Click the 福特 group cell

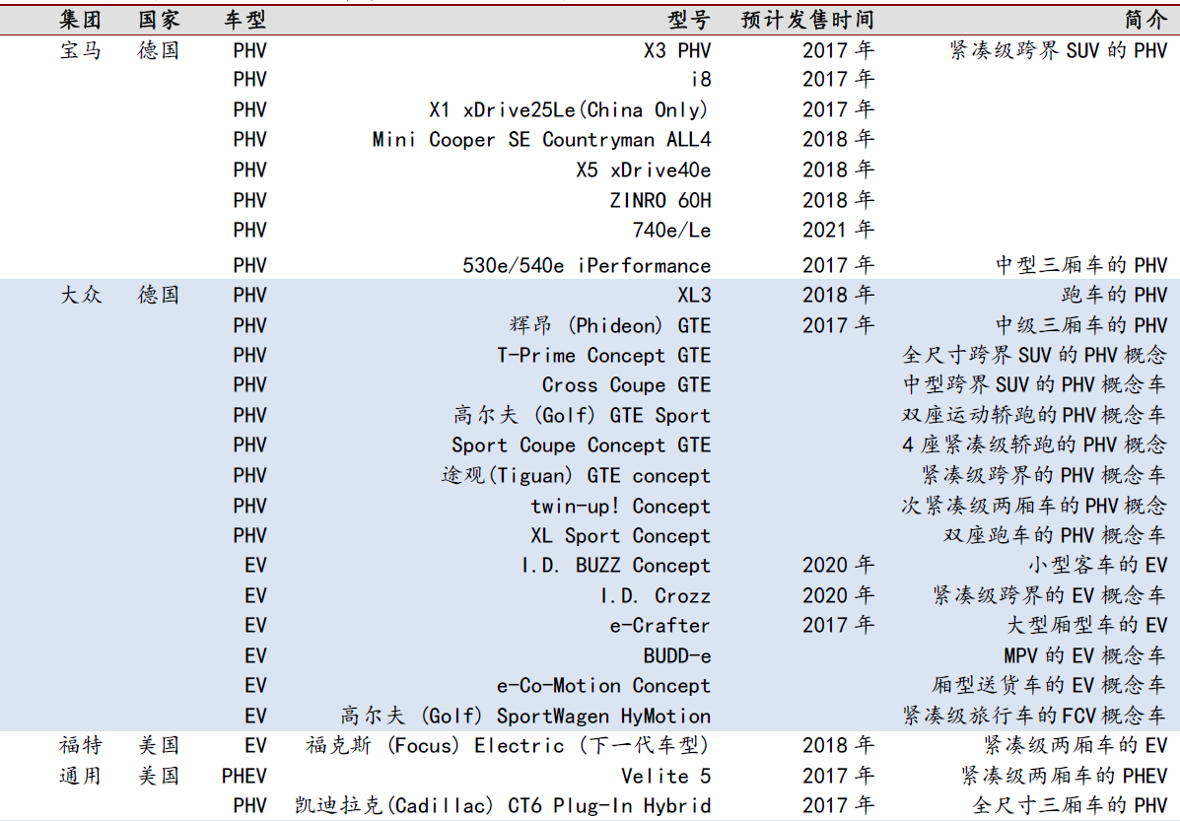tap(81, 745)
